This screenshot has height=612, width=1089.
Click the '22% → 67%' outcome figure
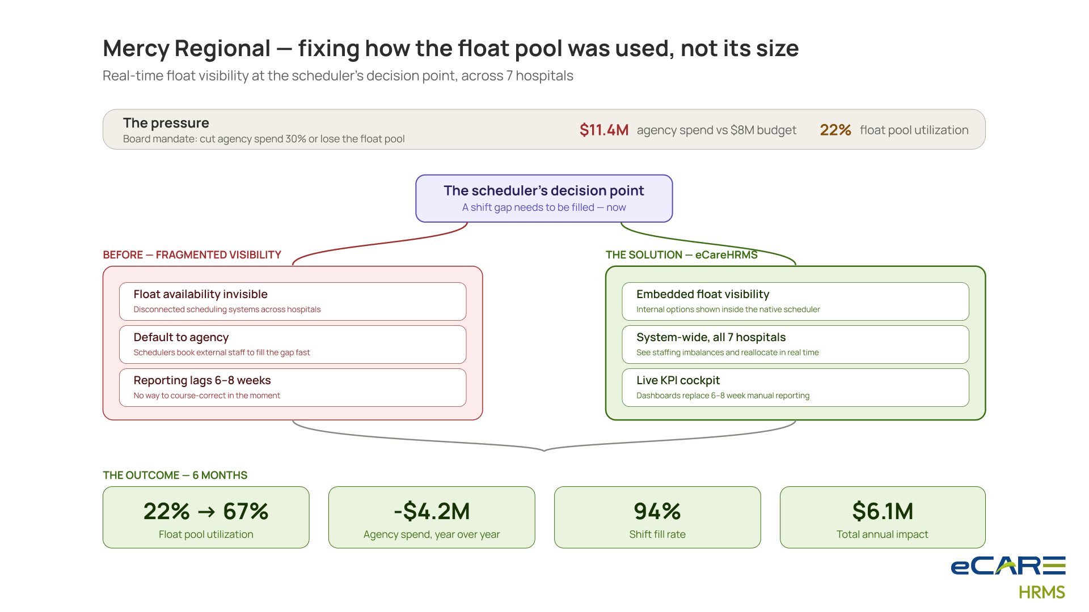pyautogui.click(x=206, y=511)
